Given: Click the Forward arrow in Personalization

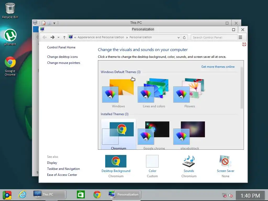Looking at the screenshot, I should tap(52, 37).
